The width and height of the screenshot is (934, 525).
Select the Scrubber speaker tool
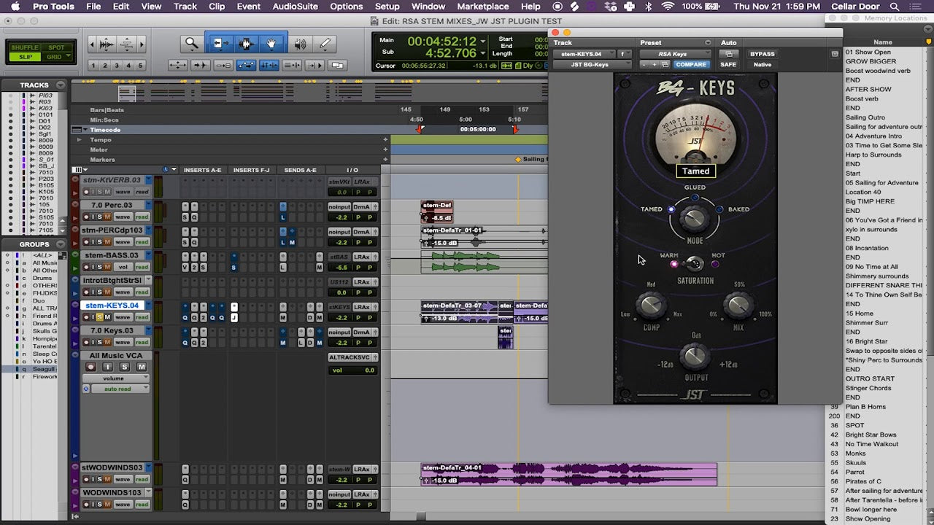click(x=300, y=44)
